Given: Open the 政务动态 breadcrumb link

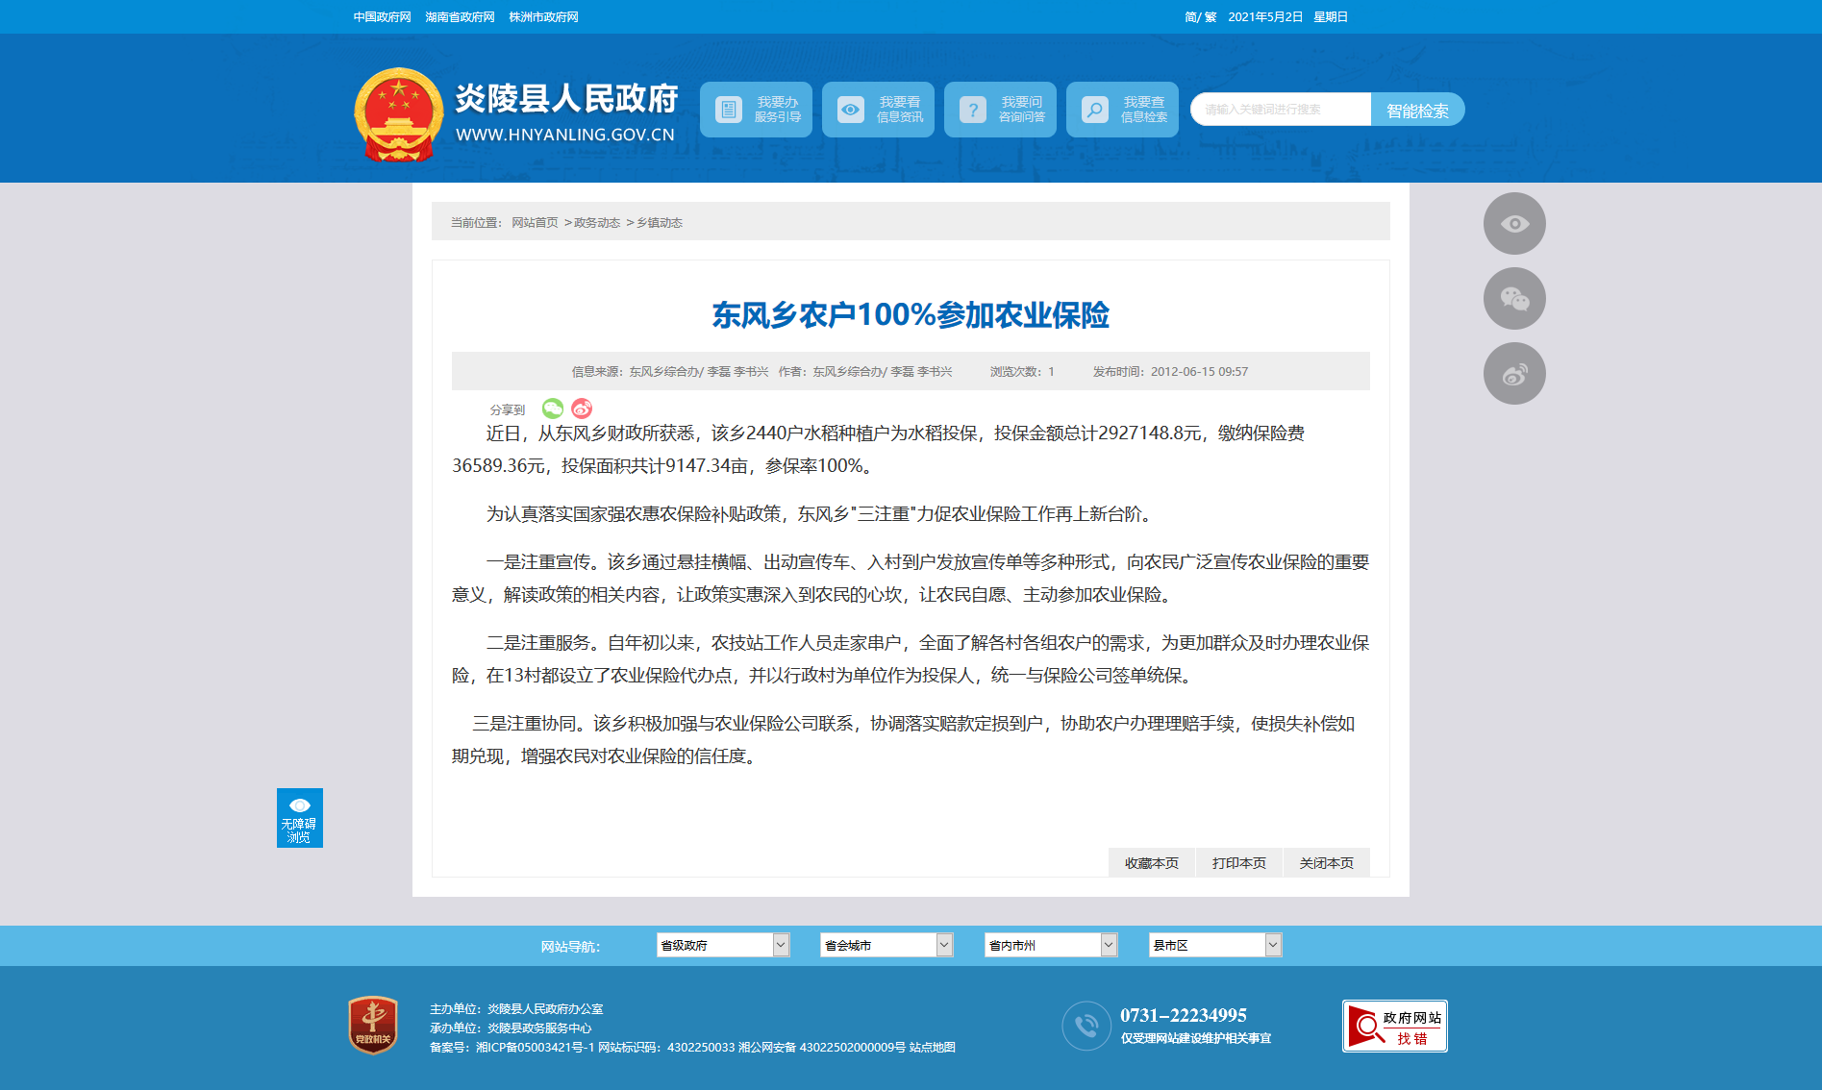Looking at the screenshot, I should pos(597,223).
